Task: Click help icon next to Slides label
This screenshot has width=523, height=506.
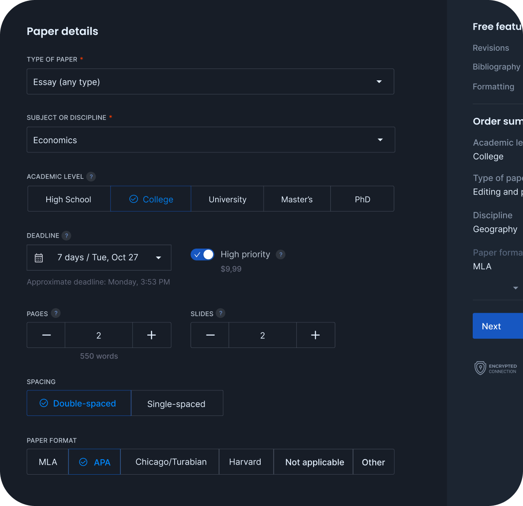Action: [221, 313]
